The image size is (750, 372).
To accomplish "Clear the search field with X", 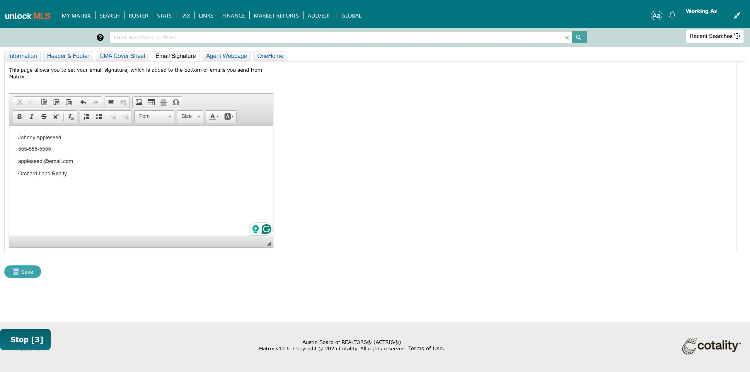I will tap(567, 38).
